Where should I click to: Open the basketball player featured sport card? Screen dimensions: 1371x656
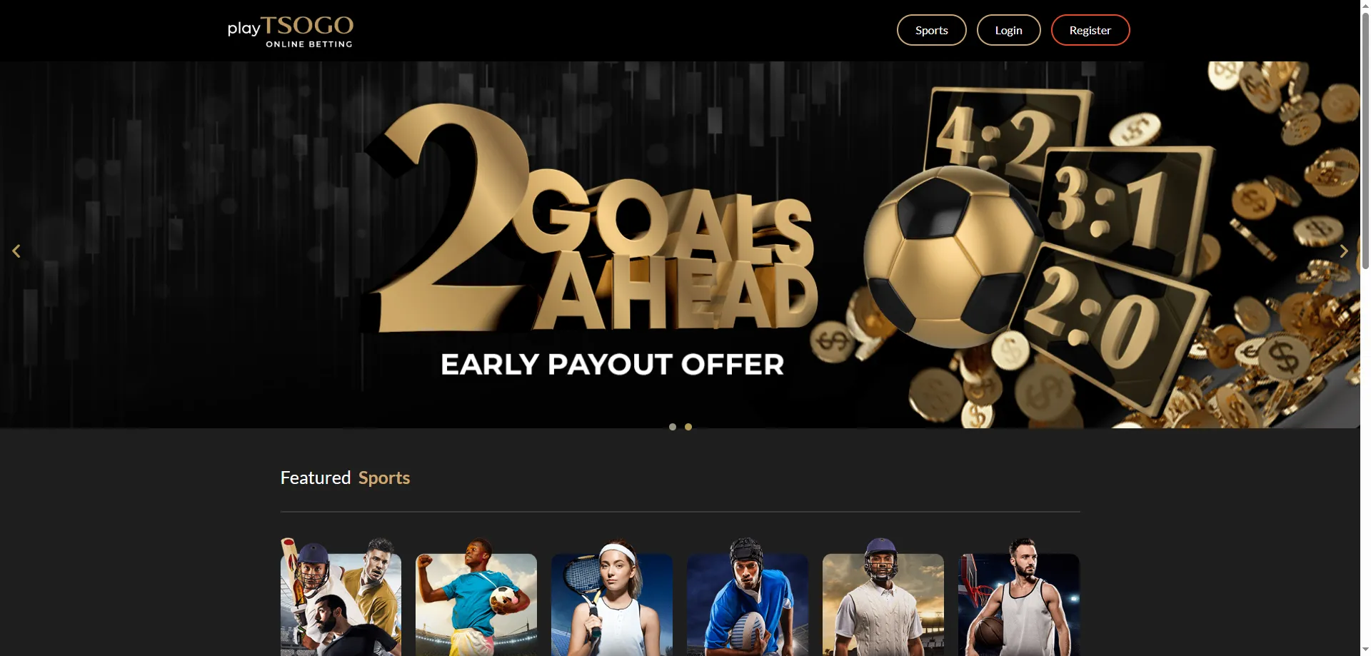tap(1019, 597)
